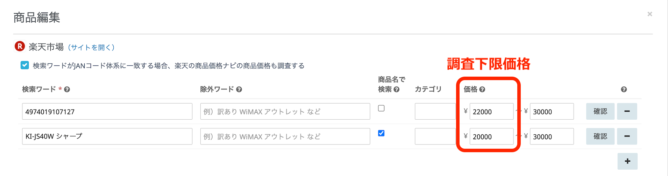Click the help icon in far-right column header
Viewport: 668px width, 176px height.
(x=624, y=90)
